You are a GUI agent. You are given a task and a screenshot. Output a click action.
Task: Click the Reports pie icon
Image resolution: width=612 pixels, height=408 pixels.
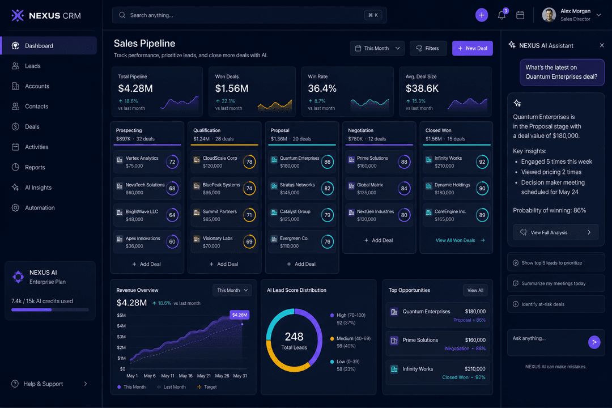[15, 167]
